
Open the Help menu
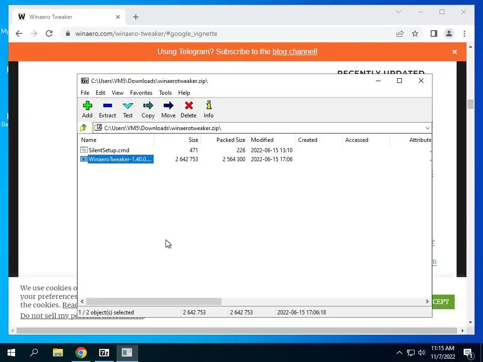coord(184,93)
